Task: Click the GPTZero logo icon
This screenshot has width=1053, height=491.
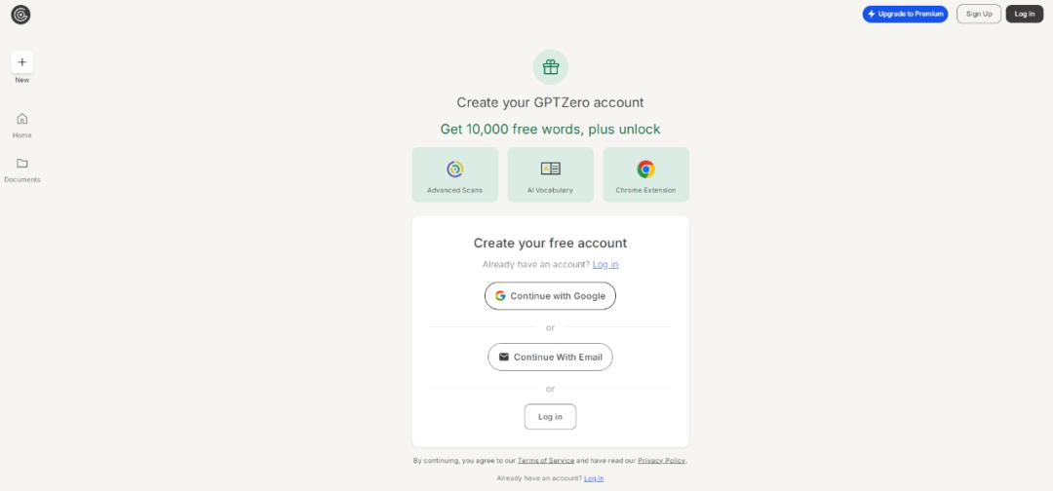Action: [x=20, y=15]
